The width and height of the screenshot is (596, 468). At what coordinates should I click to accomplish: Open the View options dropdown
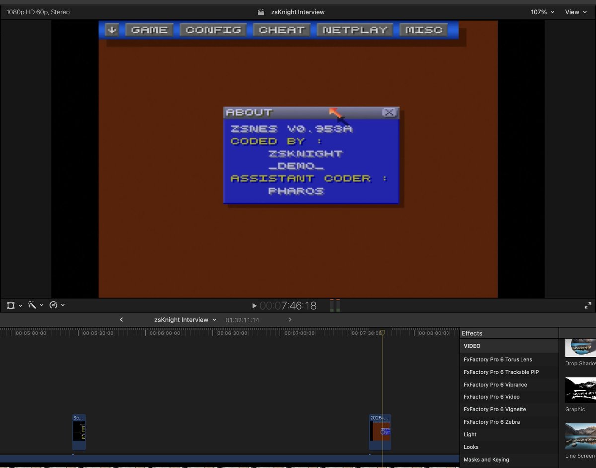tap(575, 12)
